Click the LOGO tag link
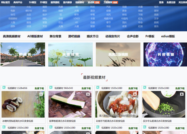Screen dimensions: 187x134 point(77,19)
